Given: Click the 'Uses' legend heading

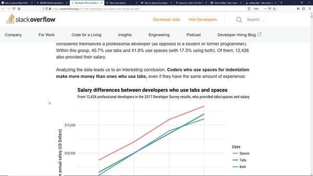Looking at the screenshot, I should [x=236, y=147].
